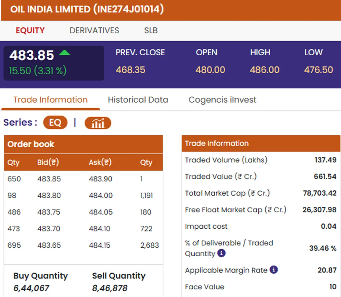Switch to the EQUITY tab
341x297 pixels.
(30, 30)
